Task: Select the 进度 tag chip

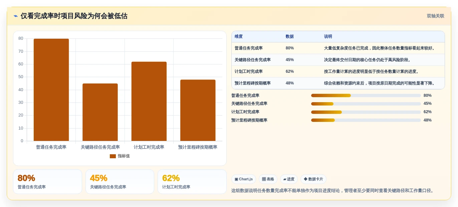Action: click(289, 179)
